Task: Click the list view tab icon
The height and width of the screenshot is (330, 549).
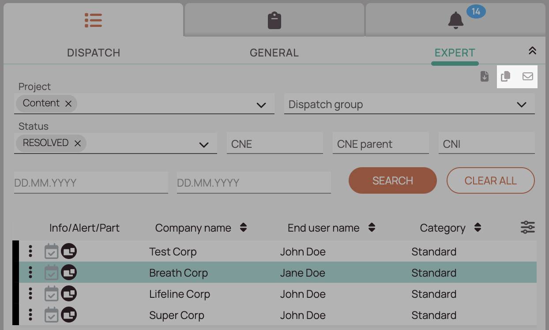Action: tap(93, 20)
